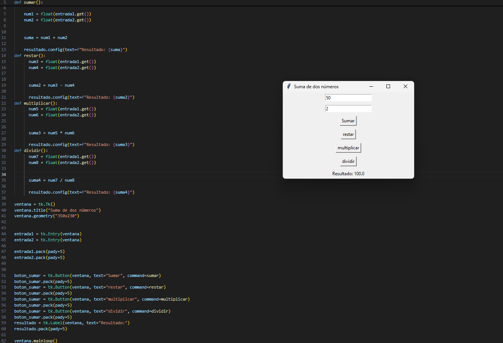Click line number 34 in the gutter
The image size is (503, 343).
click(x=4, y=175)
